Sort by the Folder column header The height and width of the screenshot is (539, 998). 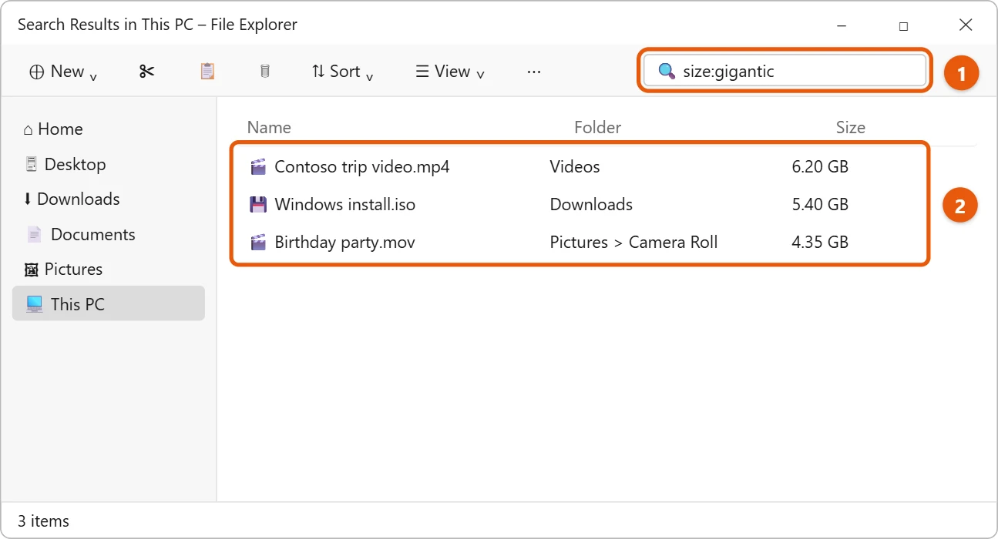click(597, 128)
